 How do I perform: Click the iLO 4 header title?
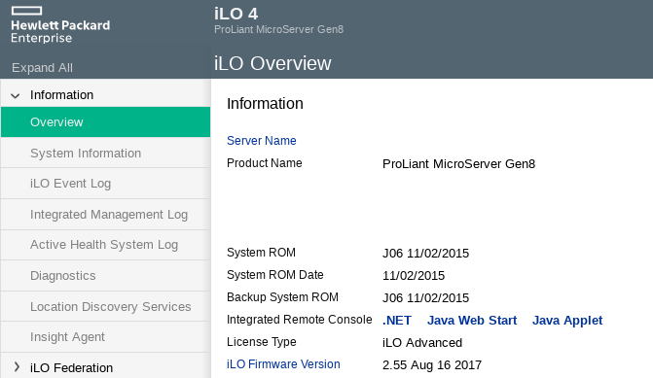236,14
